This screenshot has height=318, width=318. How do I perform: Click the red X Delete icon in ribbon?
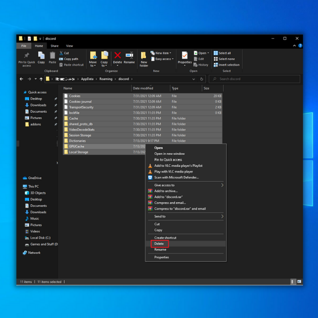tap(117, 55)
